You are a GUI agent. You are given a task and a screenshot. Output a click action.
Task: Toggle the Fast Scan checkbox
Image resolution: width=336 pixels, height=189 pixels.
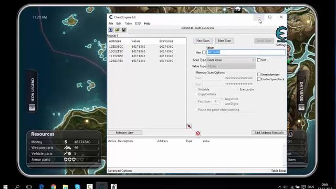click(196, 101)
